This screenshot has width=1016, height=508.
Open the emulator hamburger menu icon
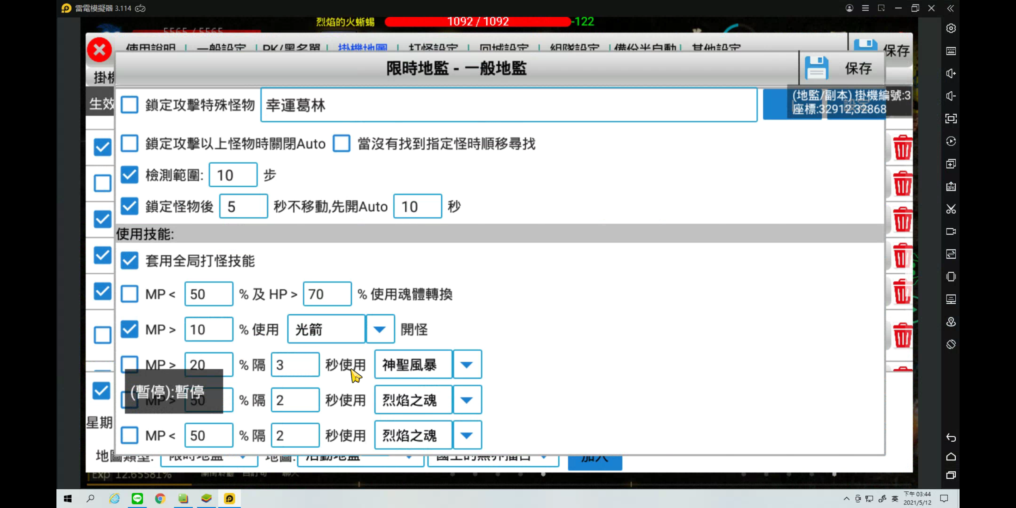[865, 8]
